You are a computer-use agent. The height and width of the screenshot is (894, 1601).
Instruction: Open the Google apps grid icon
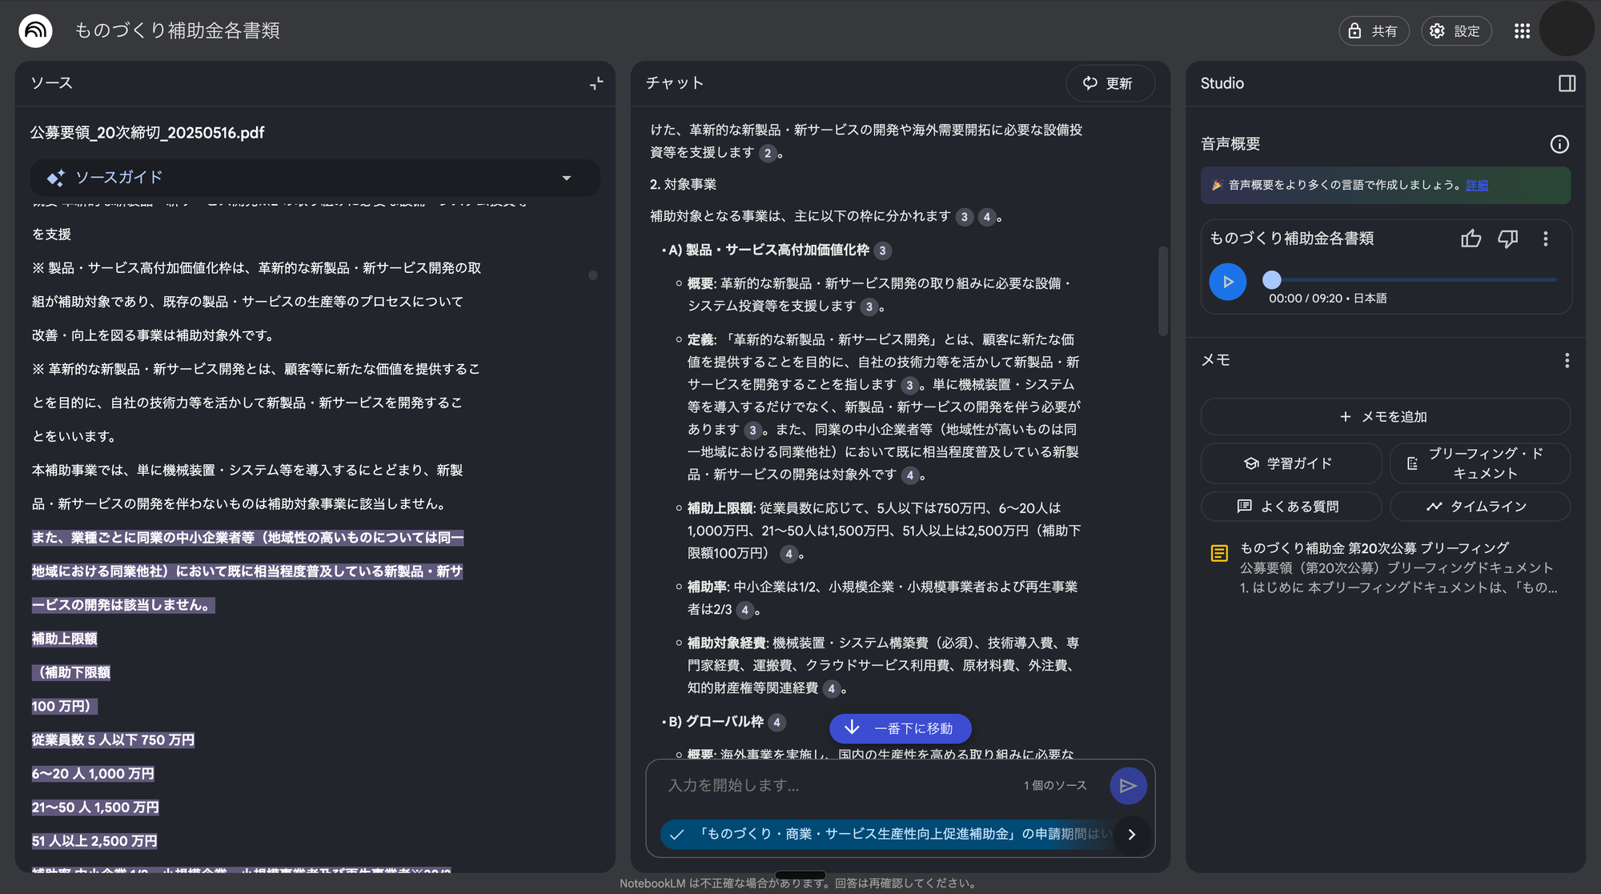(1522, 31)
